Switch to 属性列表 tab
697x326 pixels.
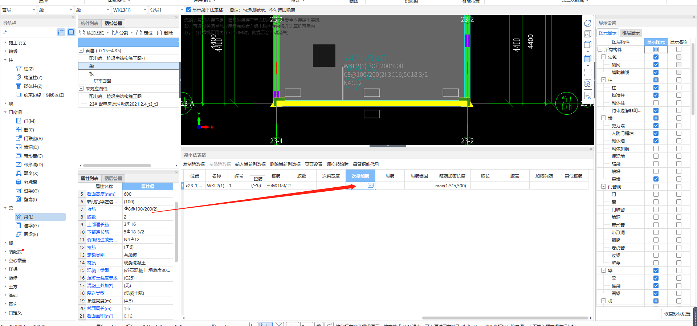(90, 178)
